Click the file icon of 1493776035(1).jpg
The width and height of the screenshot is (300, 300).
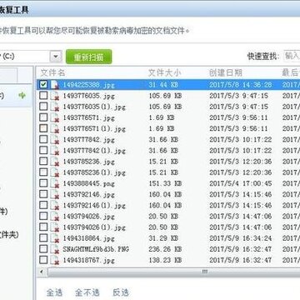point(55,107)
